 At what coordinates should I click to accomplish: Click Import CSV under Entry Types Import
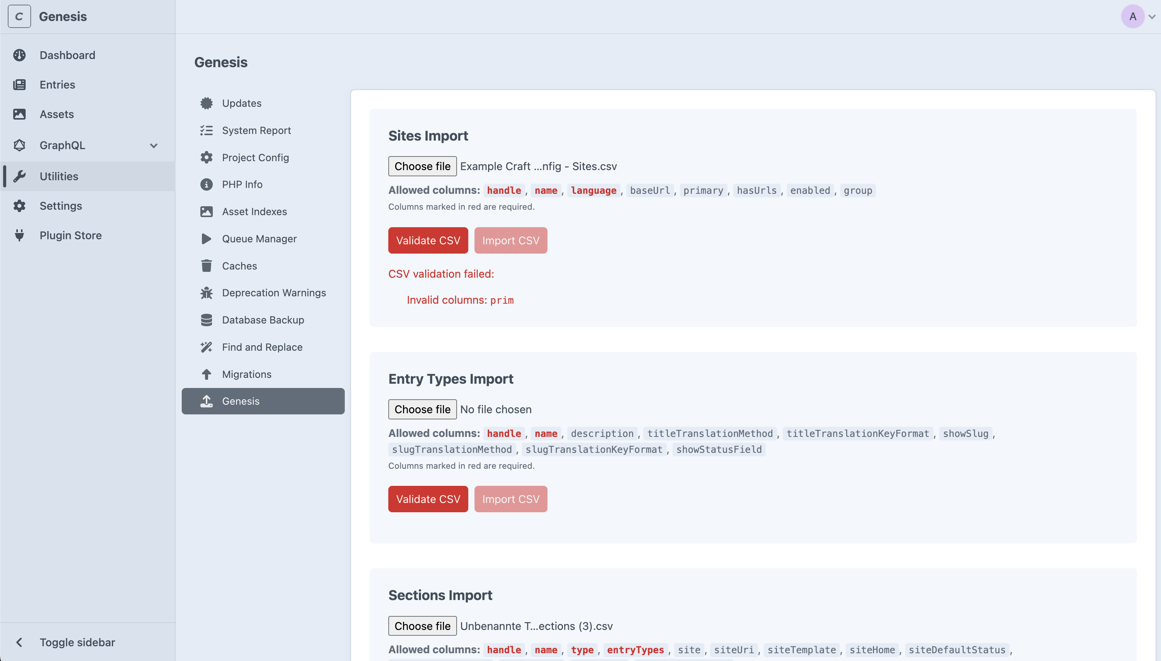pyautogui.click(x=510, y=499)
